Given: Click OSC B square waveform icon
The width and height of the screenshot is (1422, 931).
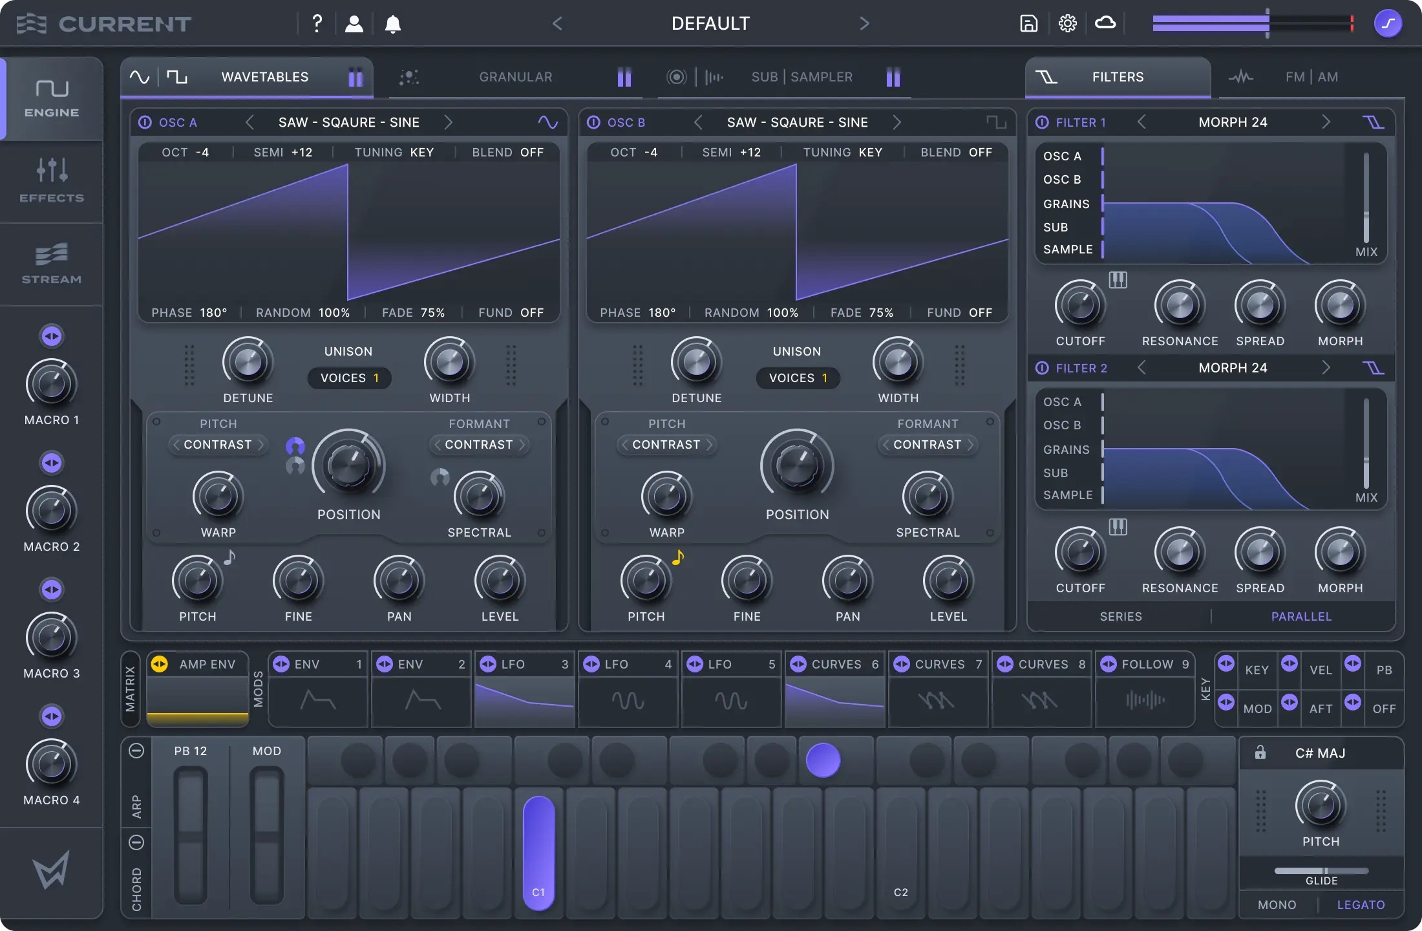Looking at the screenshot, I should [x=996, y=122].
